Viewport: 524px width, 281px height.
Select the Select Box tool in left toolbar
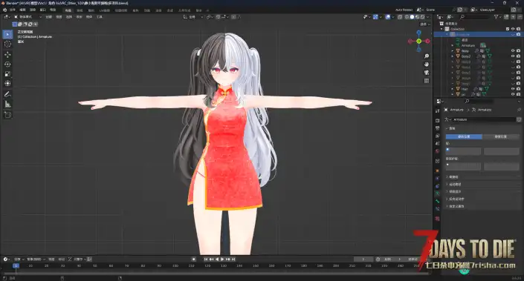tap(7, 34)
